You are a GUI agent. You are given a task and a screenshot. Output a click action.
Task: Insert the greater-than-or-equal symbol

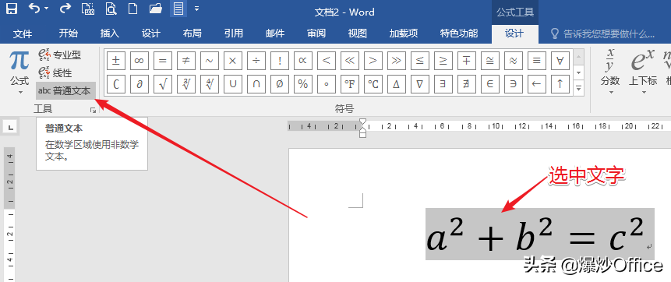click(x=443, y=60)
